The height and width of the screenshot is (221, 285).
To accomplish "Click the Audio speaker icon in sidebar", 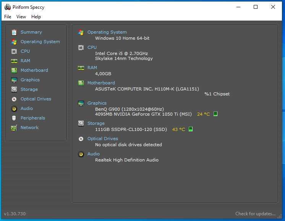I will click(14, 109).
